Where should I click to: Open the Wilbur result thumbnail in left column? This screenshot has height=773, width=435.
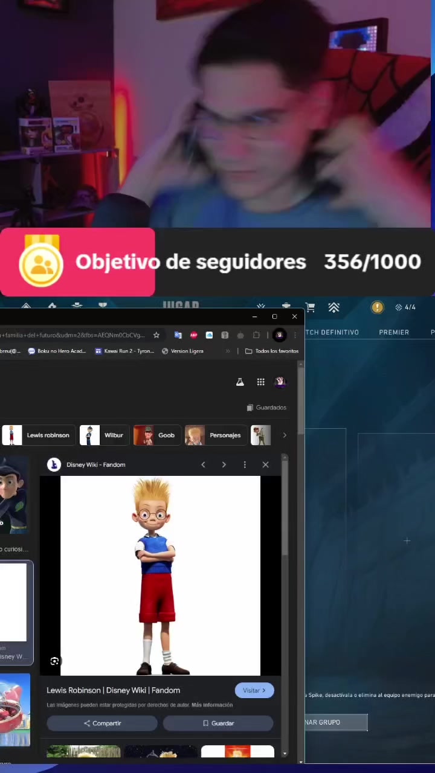click(14, 495)
